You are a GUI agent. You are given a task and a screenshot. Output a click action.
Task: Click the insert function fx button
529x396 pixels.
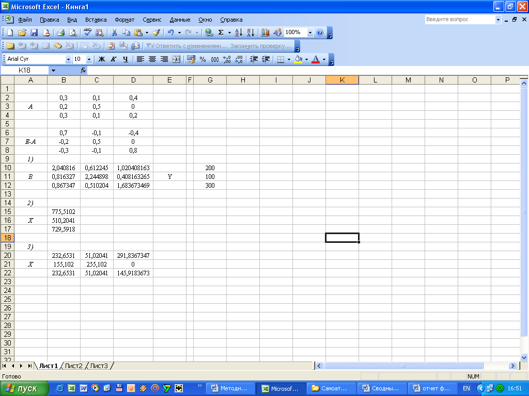(x=83, y=70)
